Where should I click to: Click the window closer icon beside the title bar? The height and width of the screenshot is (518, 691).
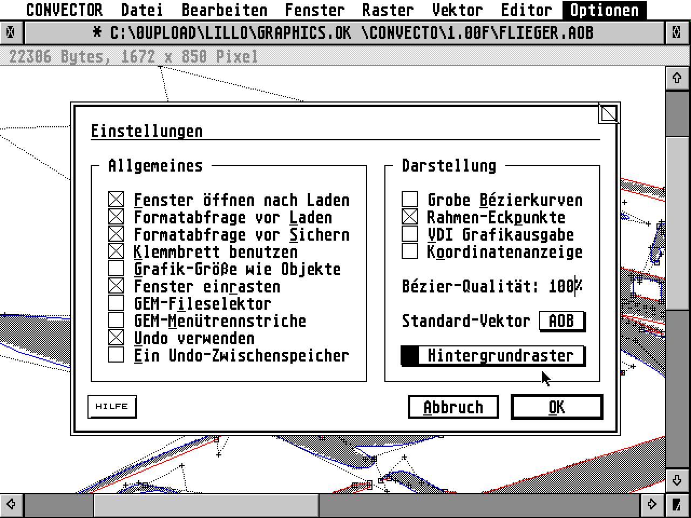[11, 32]
